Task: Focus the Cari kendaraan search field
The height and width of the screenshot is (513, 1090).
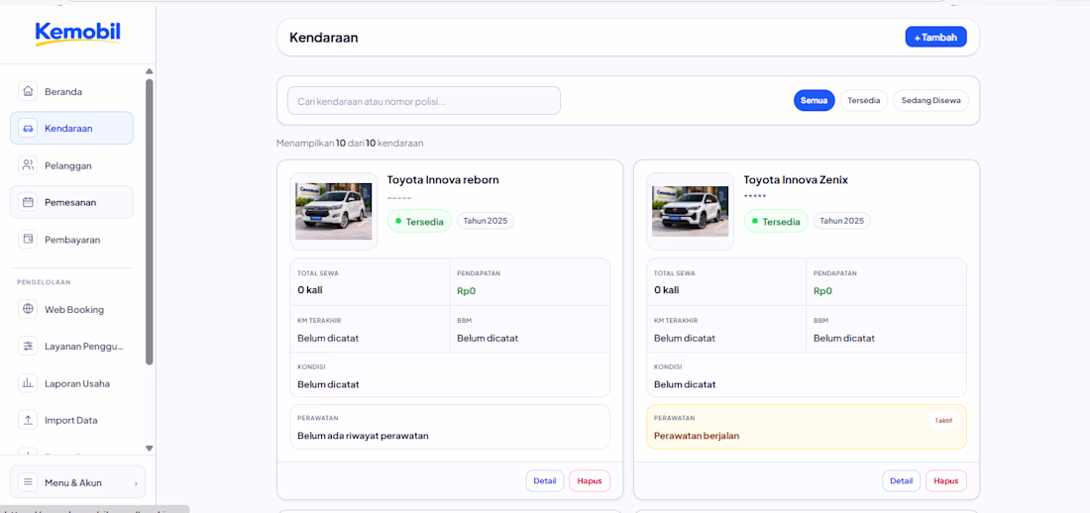Action: tap(424, 101)
